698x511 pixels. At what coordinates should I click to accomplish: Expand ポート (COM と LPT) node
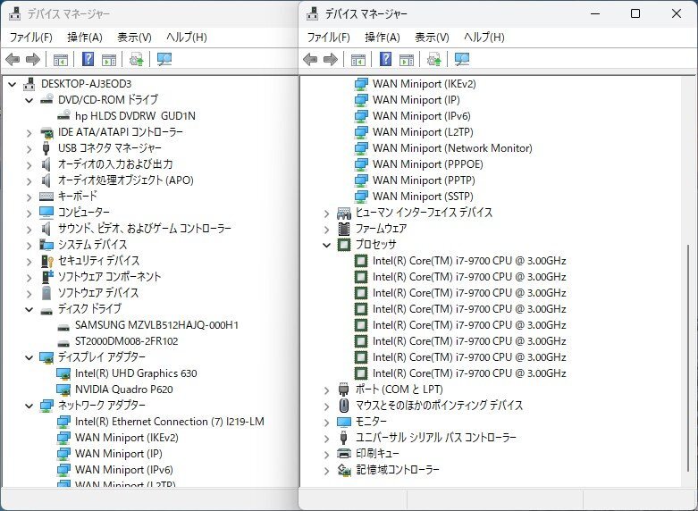[x=327, y=390]
